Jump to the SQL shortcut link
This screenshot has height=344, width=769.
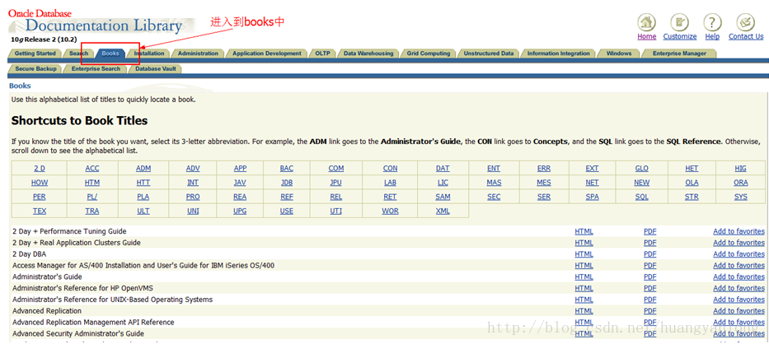coord(641,197)
